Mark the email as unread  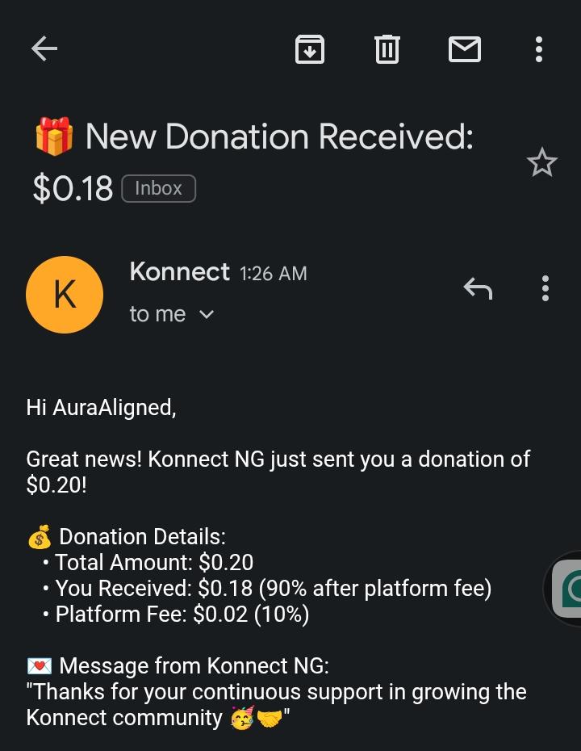(x=464, y=49)
